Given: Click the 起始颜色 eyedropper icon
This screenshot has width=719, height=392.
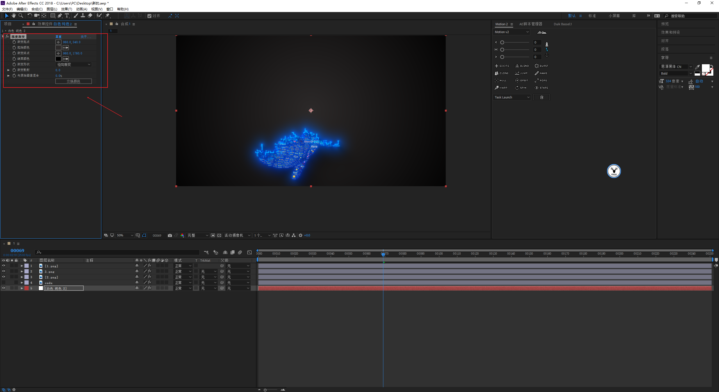Looking at the screenshot, I should (x=66, y=48).
